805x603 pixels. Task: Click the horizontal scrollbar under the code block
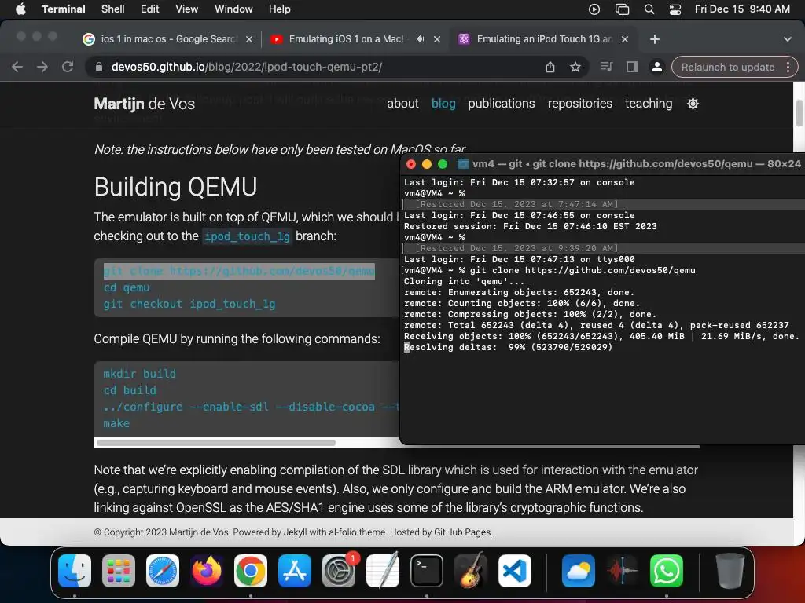click(x=215, y=443)
